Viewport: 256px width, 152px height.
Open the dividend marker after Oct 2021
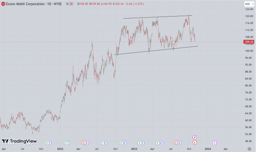pyautogui.click(x=50, y=143)
